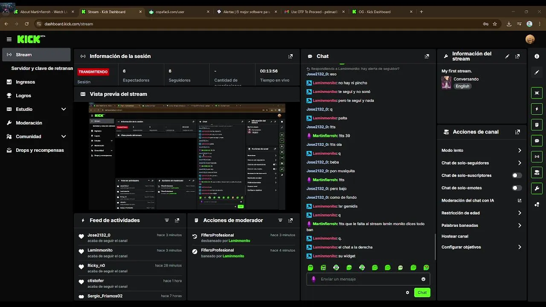
Task: Toggle the stream preview widget in right rail
Action: (x=537, y=93)
